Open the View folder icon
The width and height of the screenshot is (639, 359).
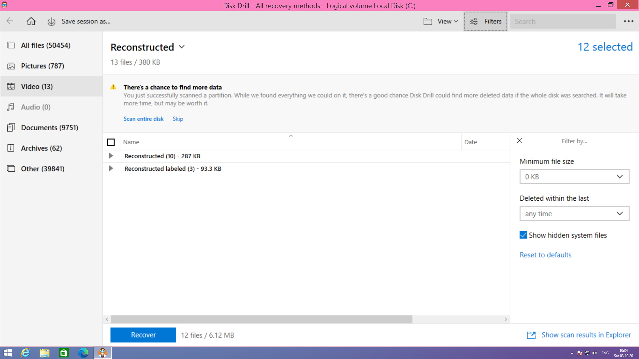(428, 22)
